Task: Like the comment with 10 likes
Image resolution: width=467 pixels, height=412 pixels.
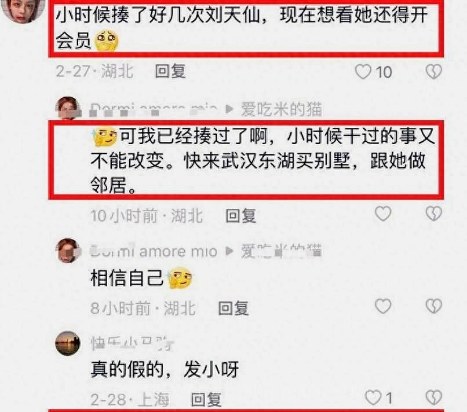Action: coord(363,72)
